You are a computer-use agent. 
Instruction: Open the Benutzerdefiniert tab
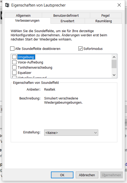coord(66,15)
